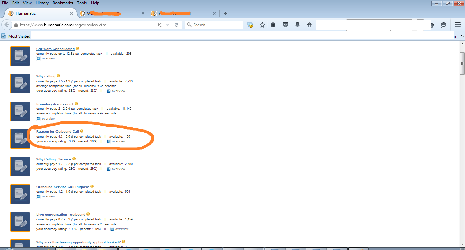Go back using the browser back arrow
The image size is (465, 250).
pos(6,25)
